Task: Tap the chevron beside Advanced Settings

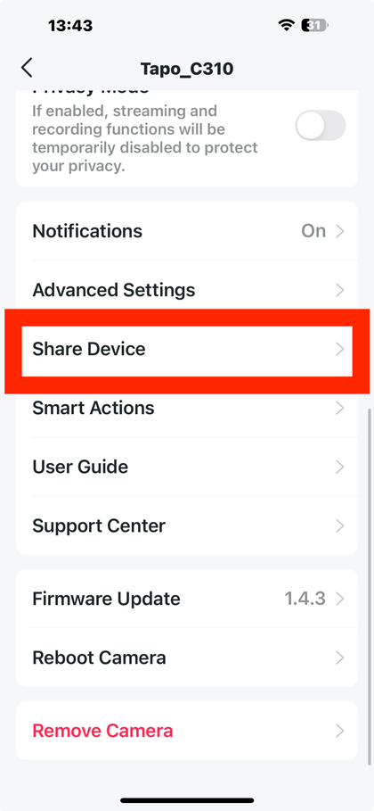Action: (339, 290)
